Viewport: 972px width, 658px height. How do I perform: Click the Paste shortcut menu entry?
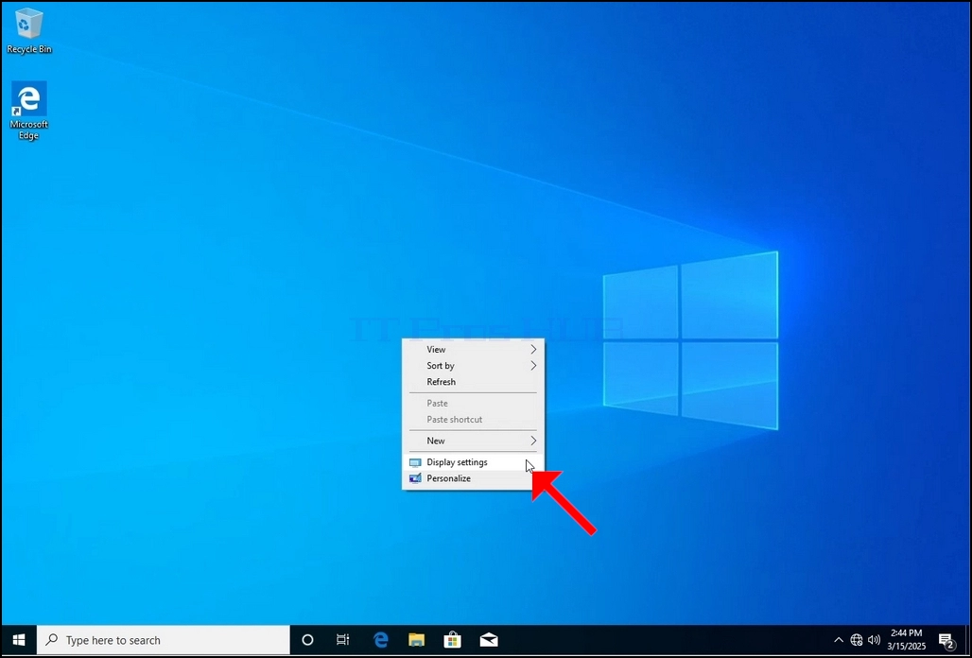click(473, 420)
